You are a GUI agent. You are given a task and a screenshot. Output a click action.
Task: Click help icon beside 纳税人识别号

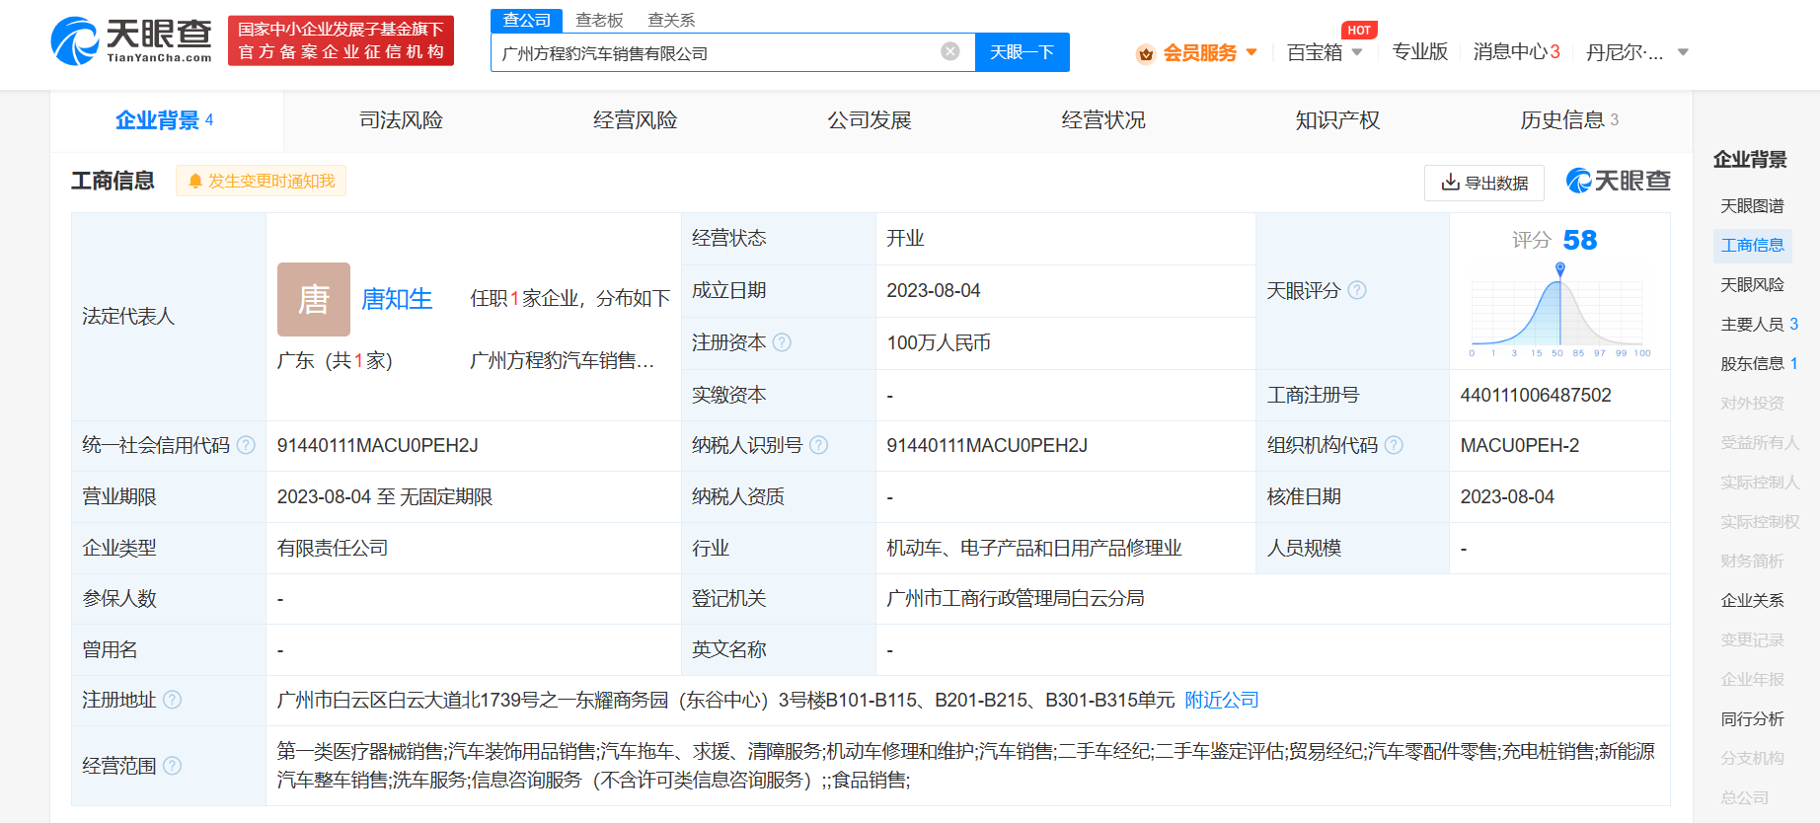tap(818, 445)
